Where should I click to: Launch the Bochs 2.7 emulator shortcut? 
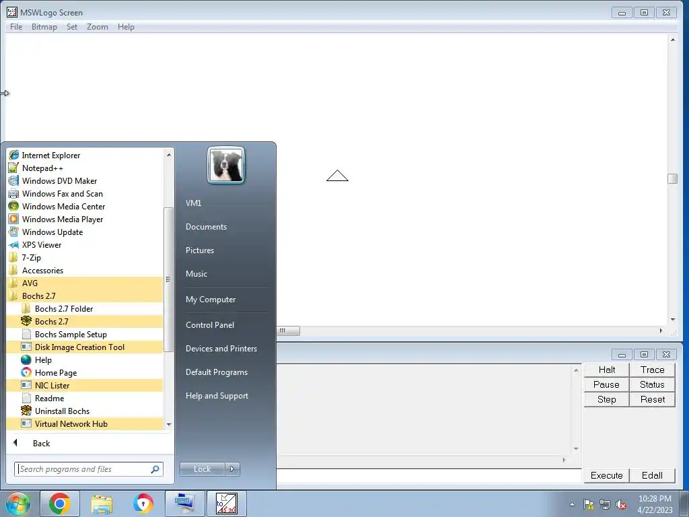tap(85, 321)
